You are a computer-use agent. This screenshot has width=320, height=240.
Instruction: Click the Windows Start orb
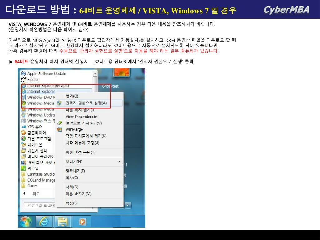coord(26,222)
